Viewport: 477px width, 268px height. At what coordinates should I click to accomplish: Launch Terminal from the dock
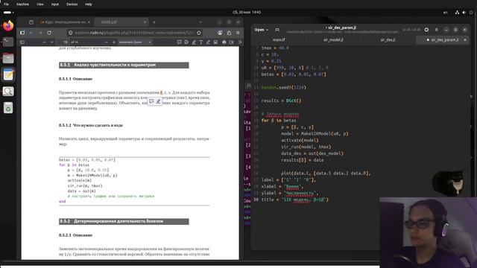8,42
